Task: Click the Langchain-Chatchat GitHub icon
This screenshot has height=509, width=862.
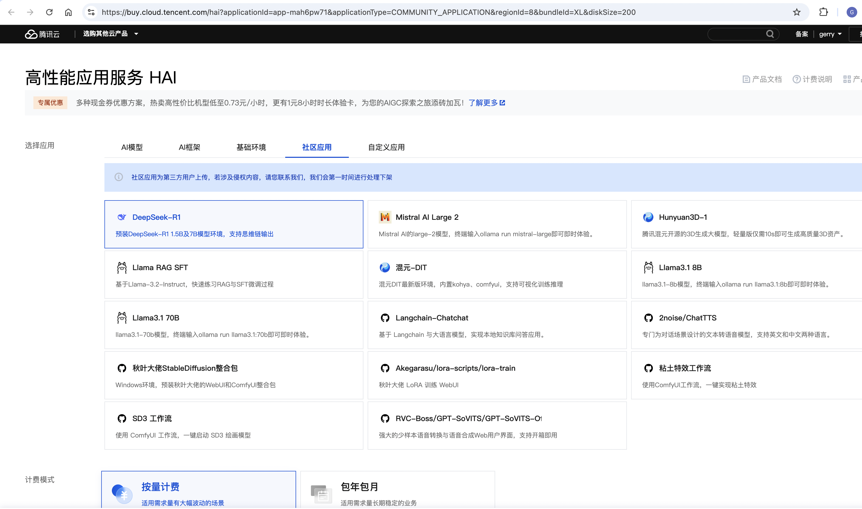Action: click(385, 318)
